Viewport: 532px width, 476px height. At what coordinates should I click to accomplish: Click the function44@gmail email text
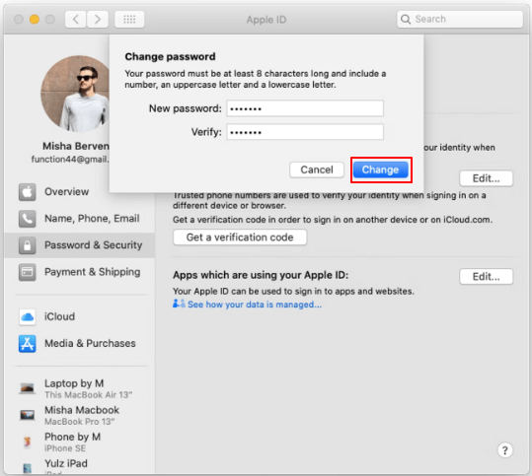(70, 160)
